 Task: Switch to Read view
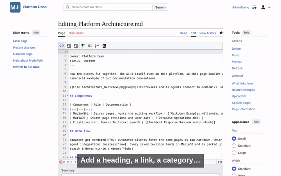[183, 33]
